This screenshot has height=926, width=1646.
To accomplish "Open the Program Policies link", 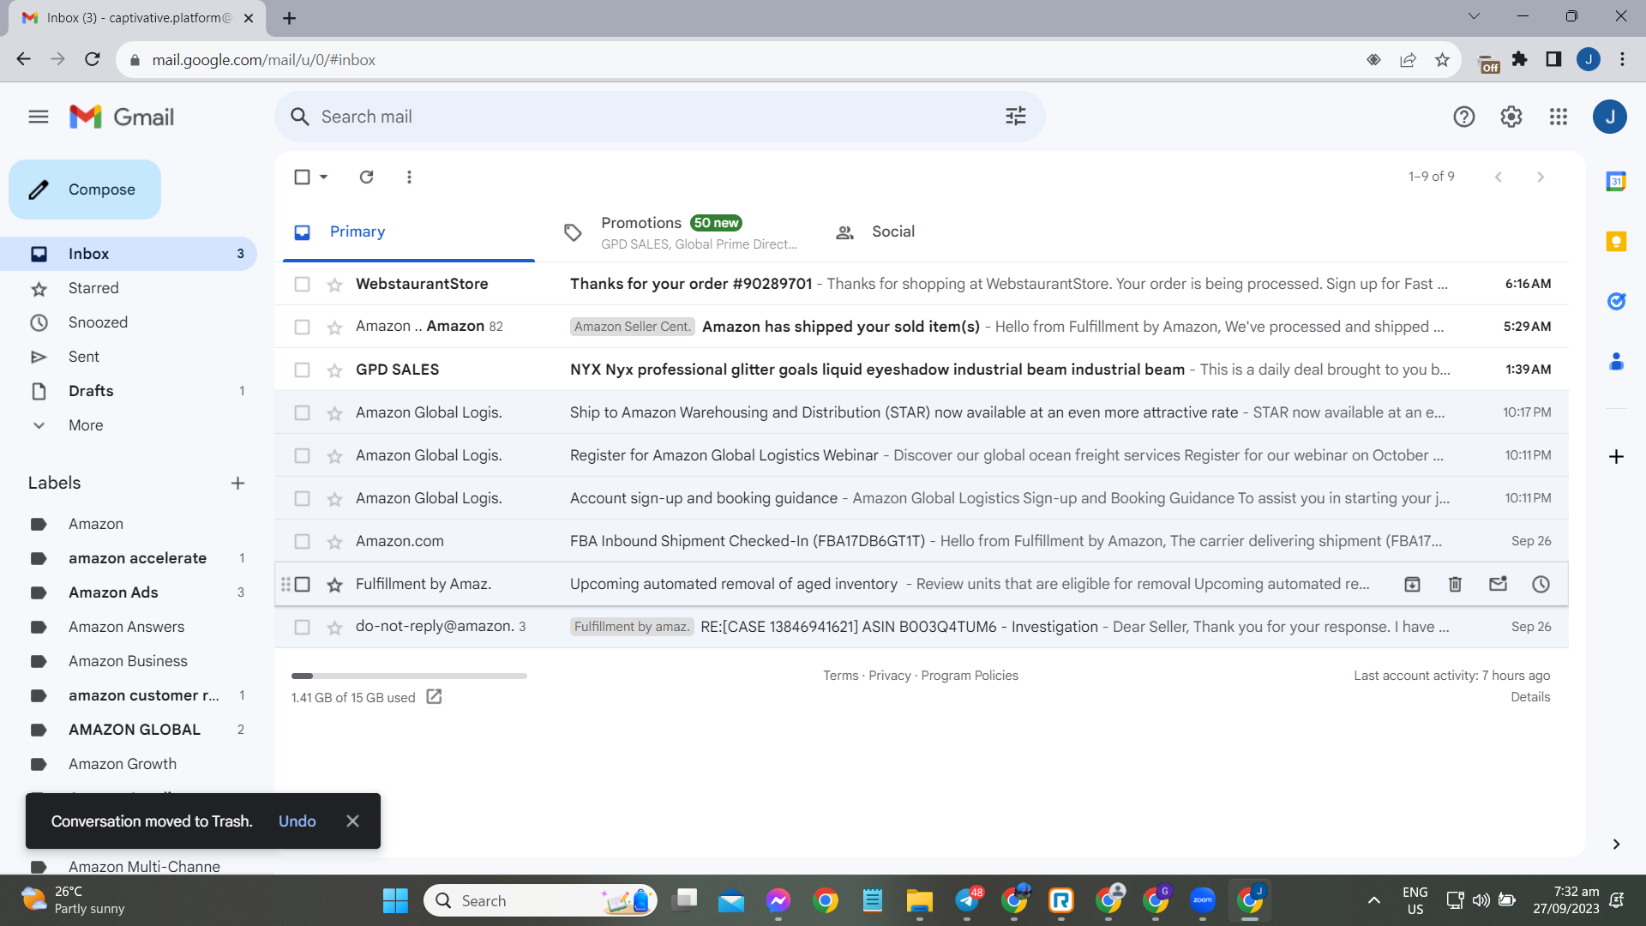I will tap(970, 676).
